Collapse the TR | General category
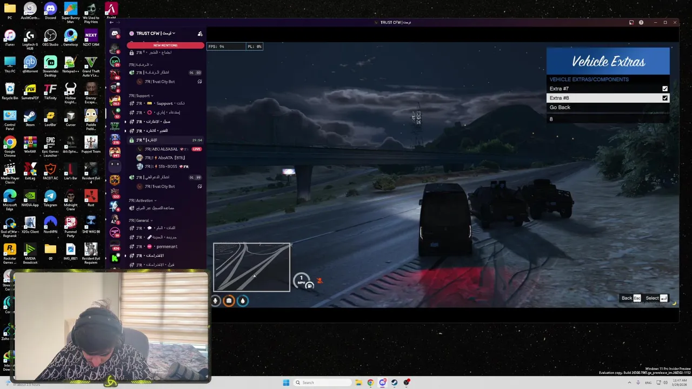692x389 pixels. [141, 220]
